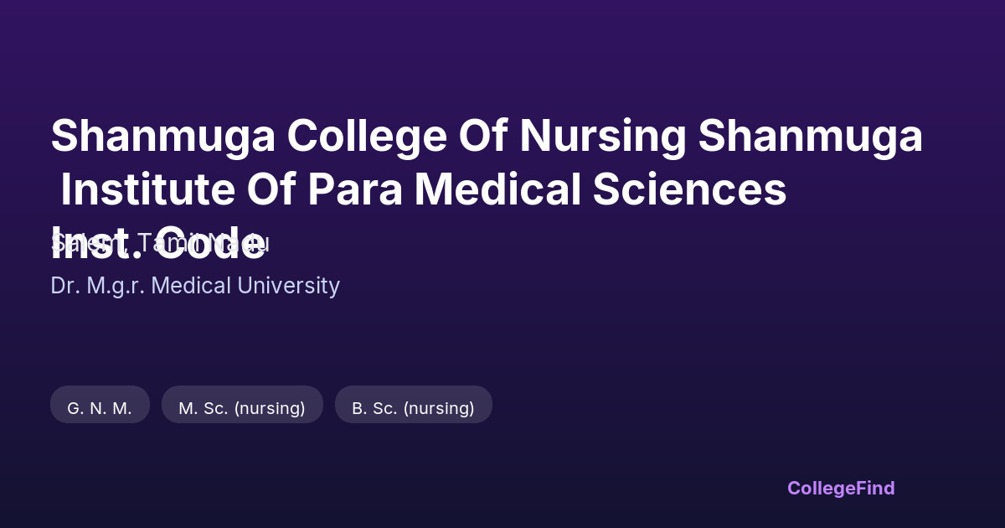Click "Dr." starting the university subtitle
The width and height of the screenshot is (1005, 528).
(x=64, y=286)
